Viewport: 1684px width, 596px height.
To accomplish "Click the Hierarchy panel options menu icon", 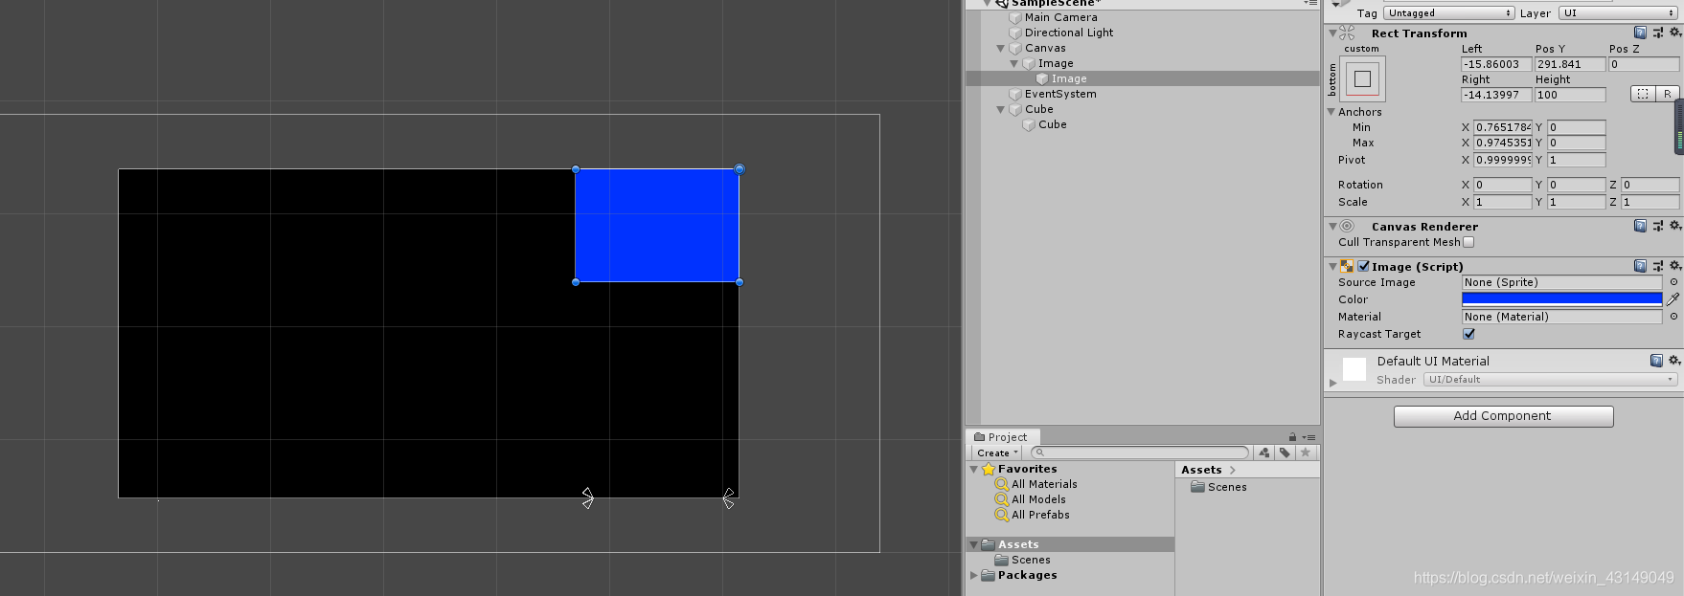I will [1310, 4].
